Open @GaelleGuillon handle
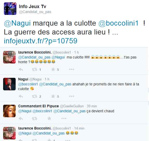The image size is (149, 141). pos(72,106)
